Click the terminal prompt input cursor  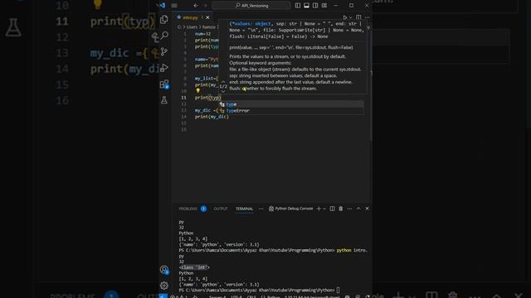click(x=338, y=291)
